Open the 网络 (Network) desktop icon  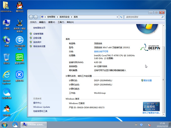click(x=6, y=42)
